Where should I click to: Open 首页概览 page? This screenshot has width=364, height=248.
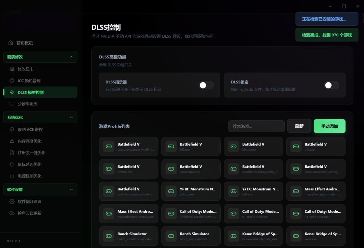click(40, 43)
